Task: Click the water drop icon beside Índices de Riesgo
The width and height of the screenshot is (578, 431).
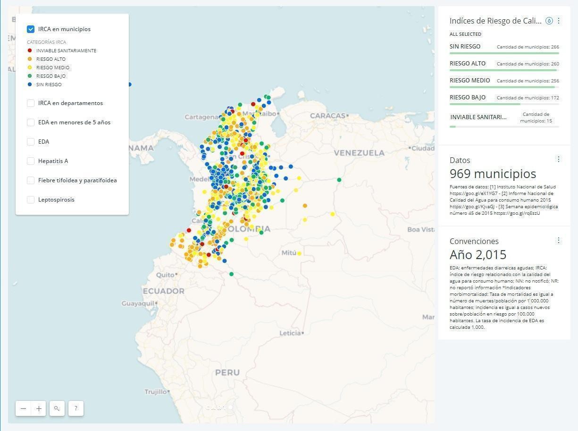Action: pyautogui.click(x=549, y=21)
